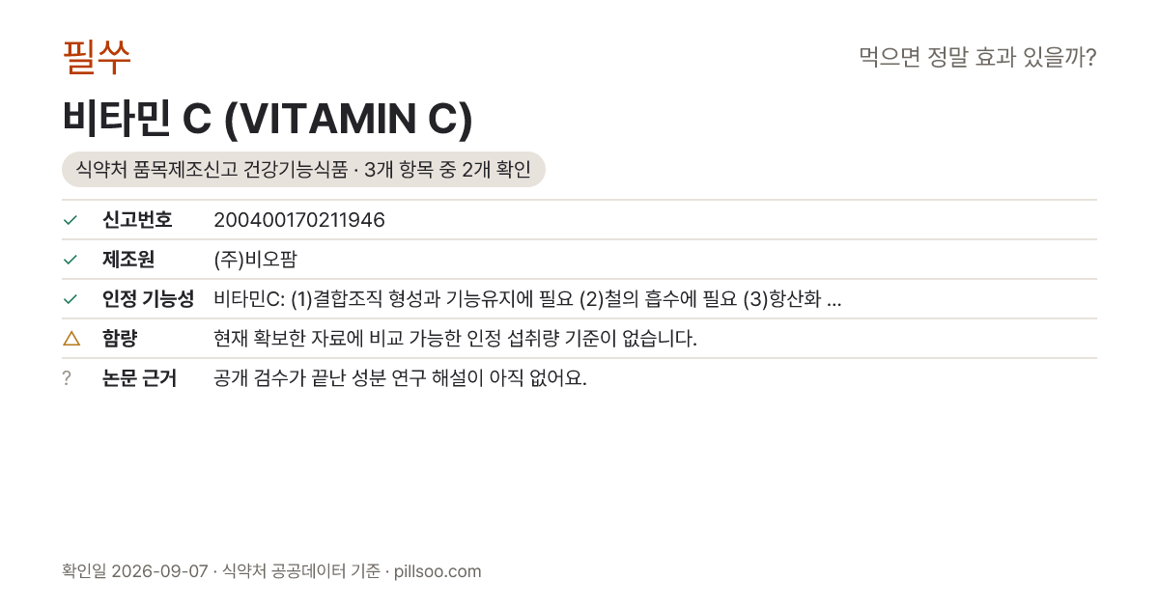Click the 함량 notice about 섭취량 기준
The height and width of the screenshot is (608, 1159).
pyautogui.click(x=455, y=339)
